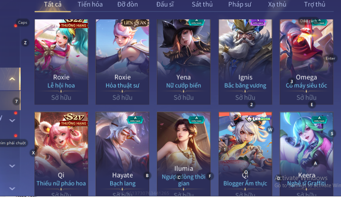
Task: Click the Liên Quân badge on Roxie Hỏa thuật sư
Action: click(x=135, y=23)
